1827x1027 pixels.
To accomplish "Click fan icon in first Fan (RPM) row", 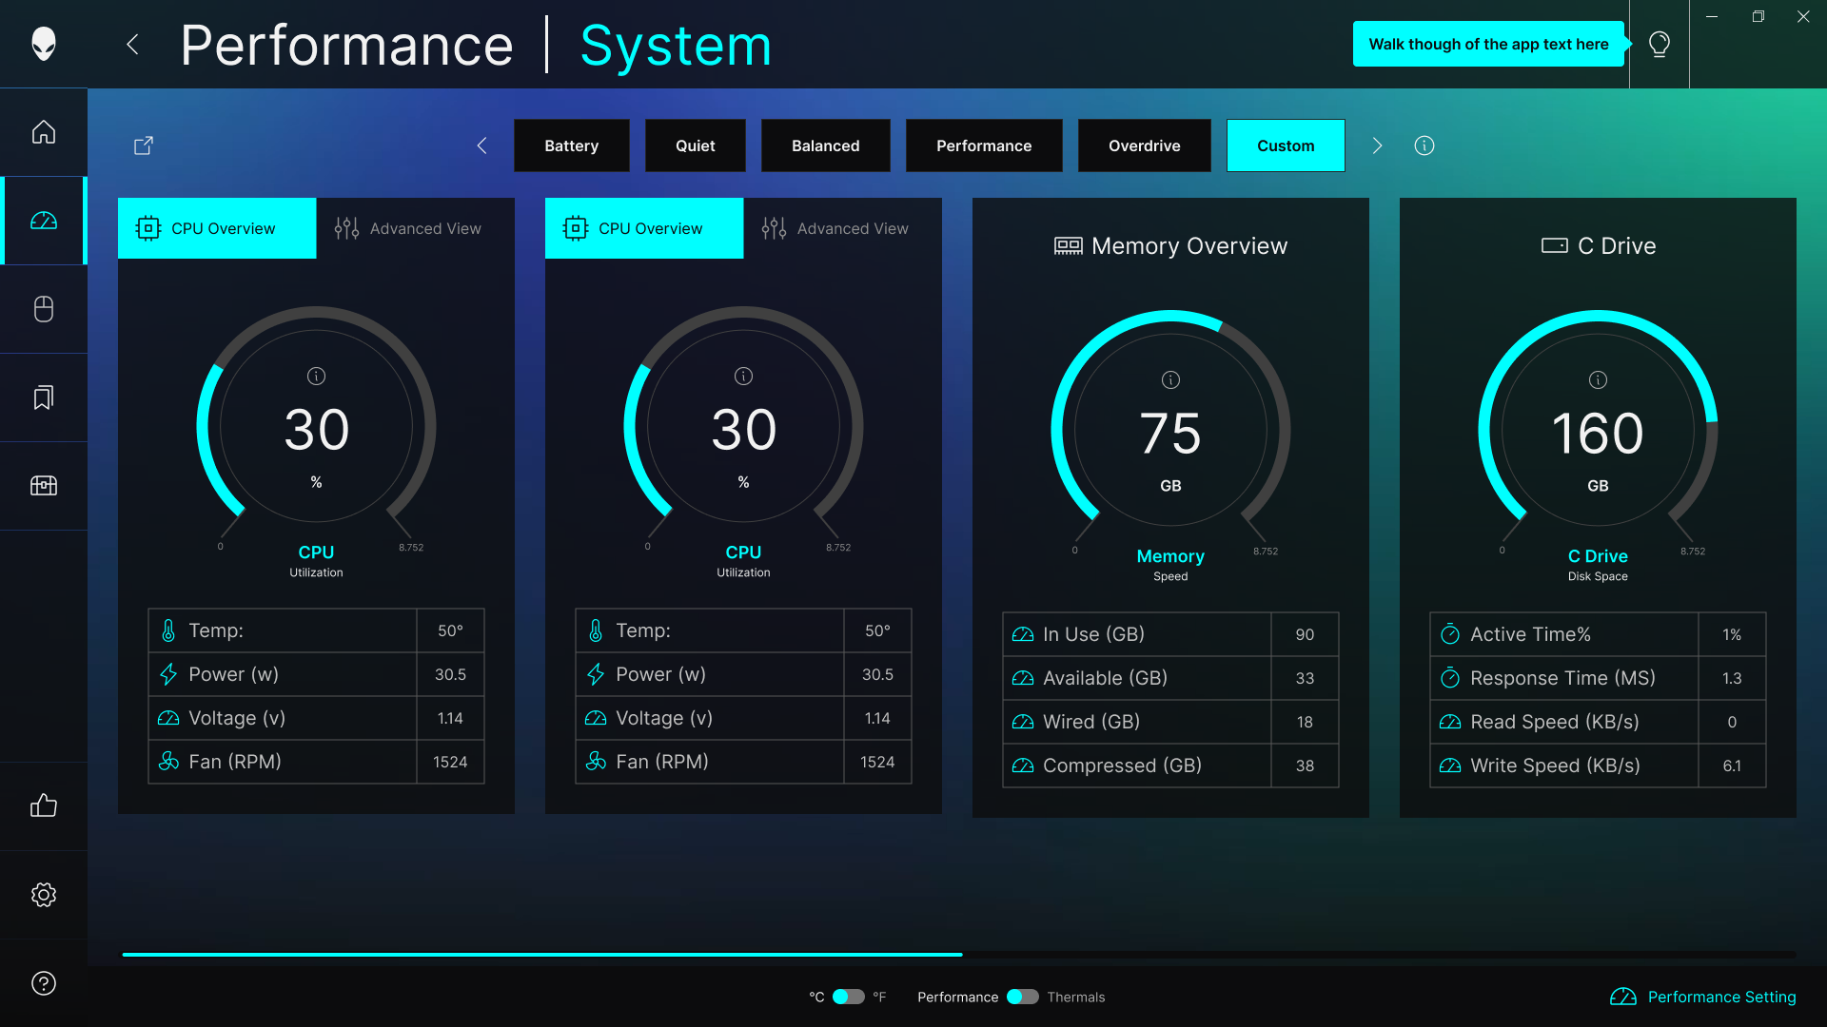I will [x=168, y=762].
